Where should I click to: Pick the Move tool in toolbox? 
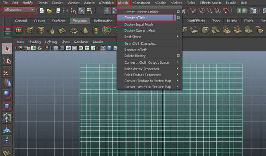click(7, 83)
